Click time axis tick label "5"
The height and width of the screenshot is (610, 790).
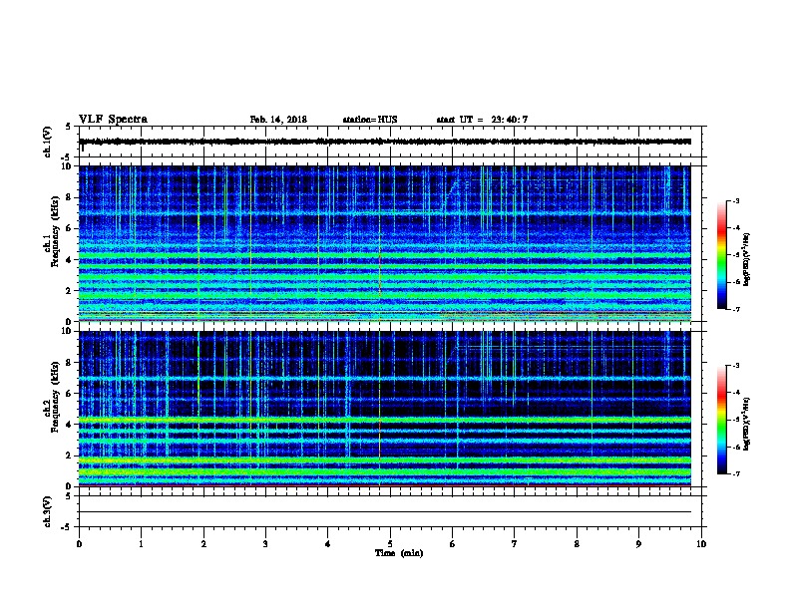pos(390,544)
